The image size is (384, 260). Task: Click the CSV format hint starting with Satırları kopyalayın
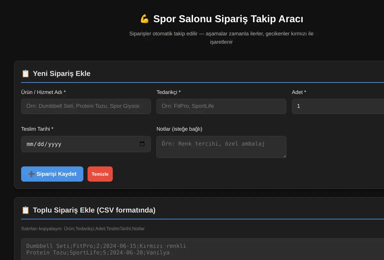pos(83,229)
